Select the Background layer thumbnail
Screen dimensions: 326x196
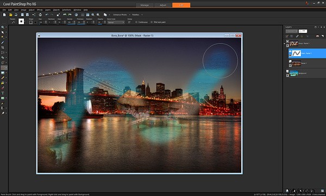[x=294, y=73]
